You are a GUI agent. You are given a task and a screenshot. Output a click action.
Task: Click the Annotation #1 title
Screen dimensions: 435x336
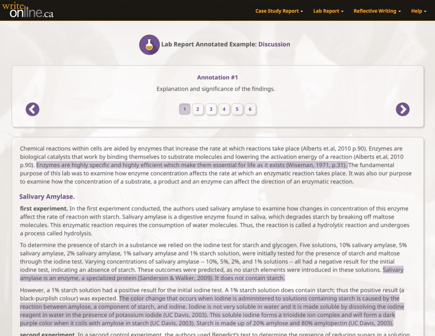pos(217,78)
